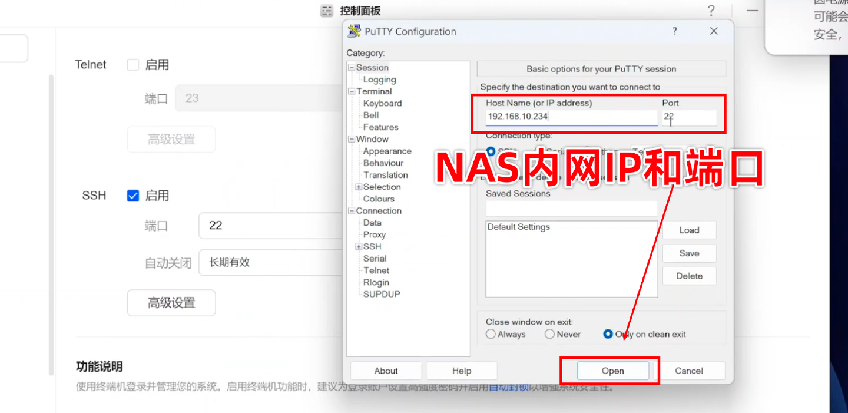The image size is (848, 413).
Task: Select Telnet in the PuTTY category tree
Action: click(376, 270)
